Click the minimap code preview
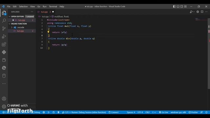 tap(201, 20)
